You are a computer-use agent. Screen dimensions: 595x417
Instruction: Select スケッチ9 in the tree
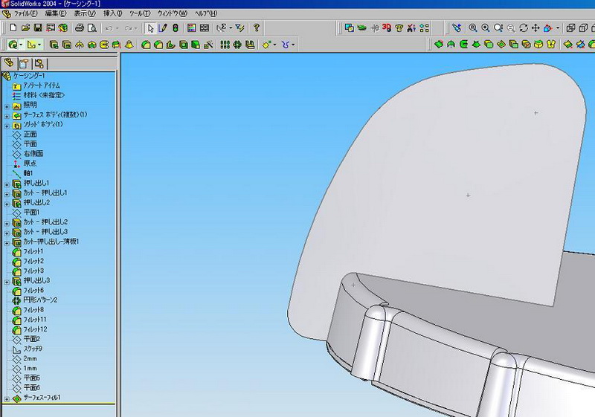coord(33,349)
